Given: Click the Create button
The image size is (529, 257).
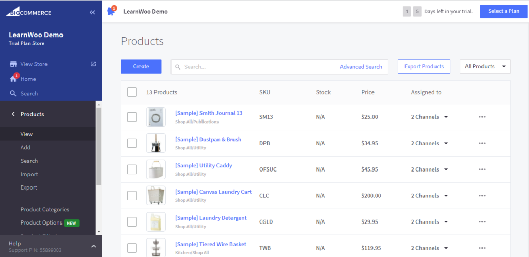Looking at the screenshot, I should click(x=141, y=66).
